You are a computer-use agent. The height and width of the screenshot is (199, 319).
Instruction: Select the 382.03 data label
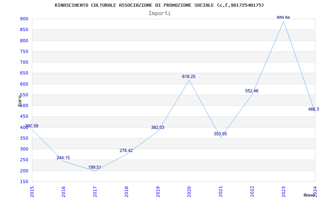(x=158, y=127)
